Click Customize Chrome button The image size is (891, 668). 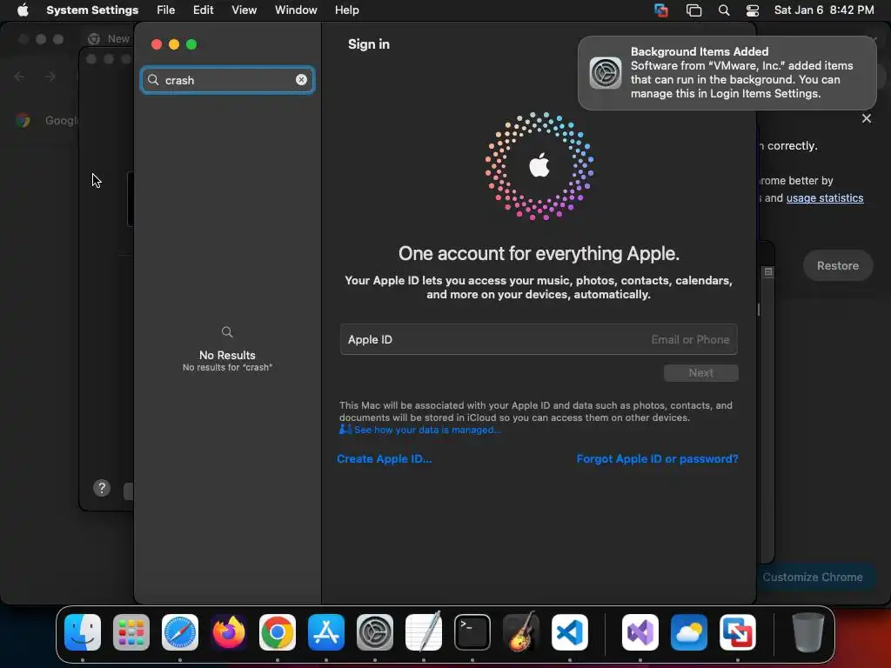(813, 577)
